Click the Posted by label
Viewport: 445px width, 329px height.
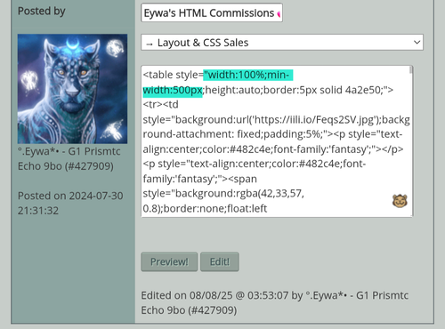coord(42,11)
